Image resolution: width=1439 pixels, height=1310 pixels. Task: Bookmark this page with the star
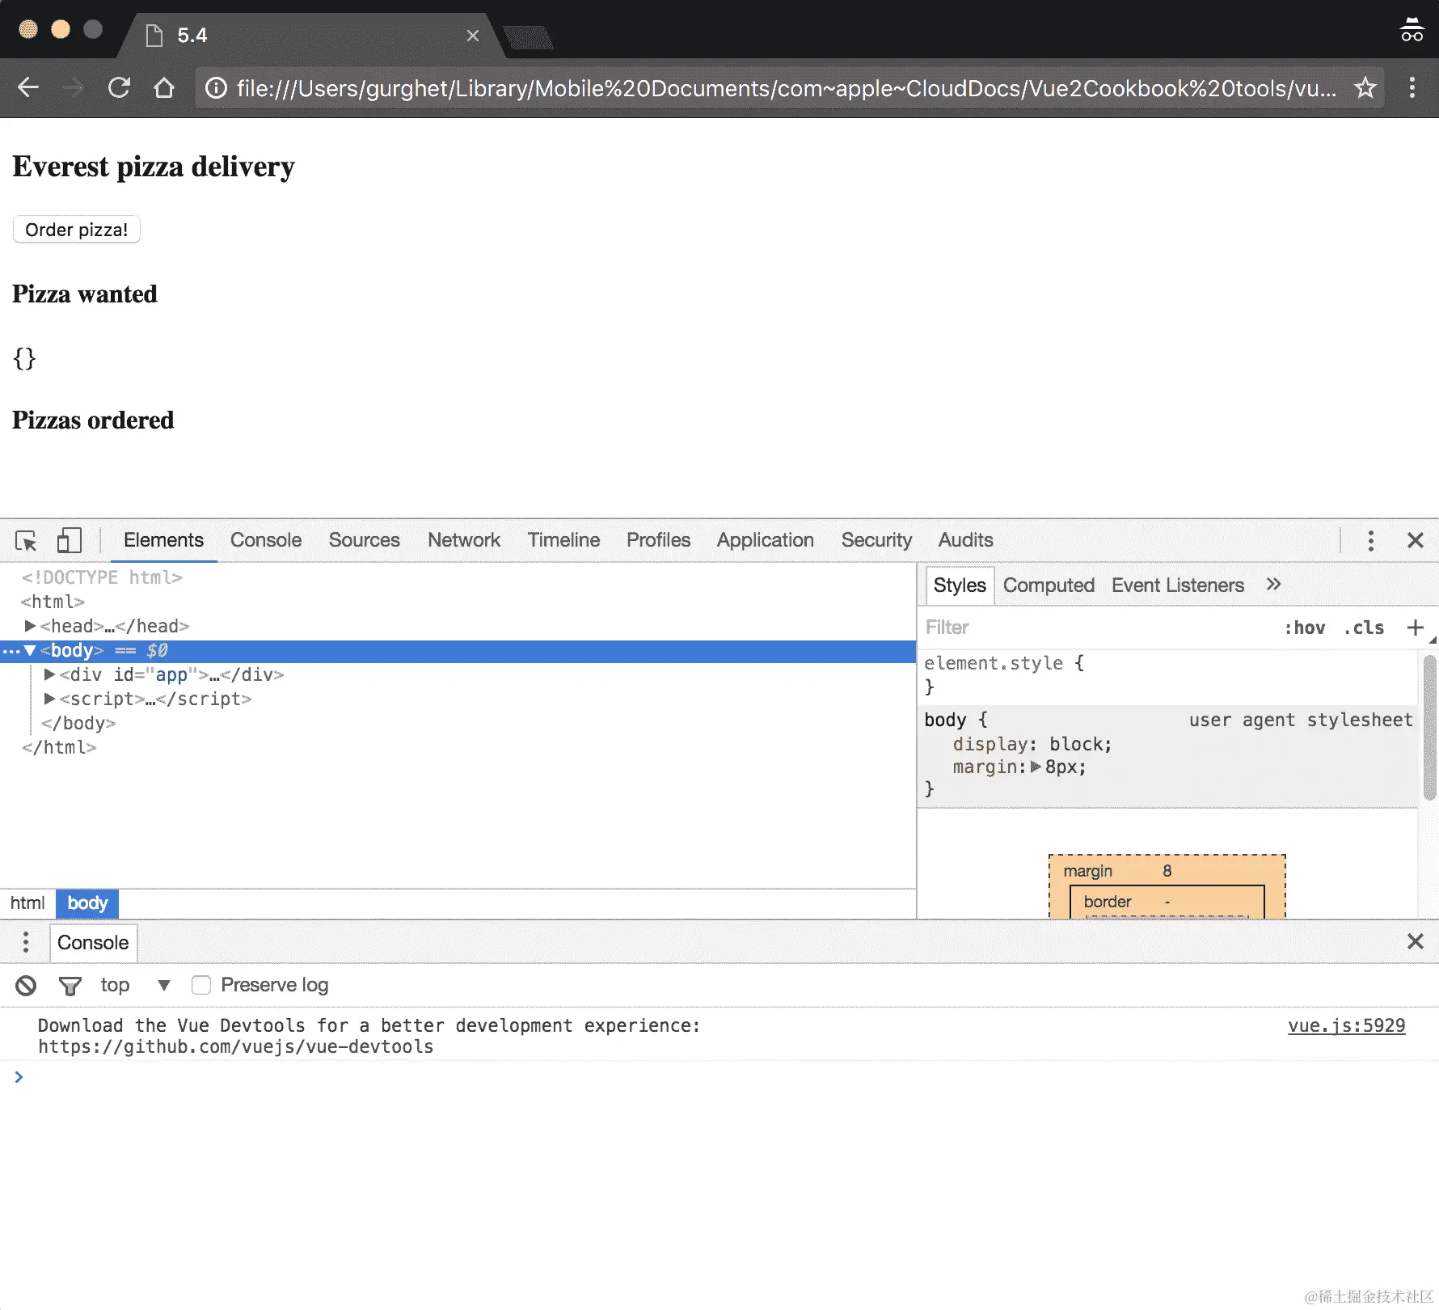1365,87
